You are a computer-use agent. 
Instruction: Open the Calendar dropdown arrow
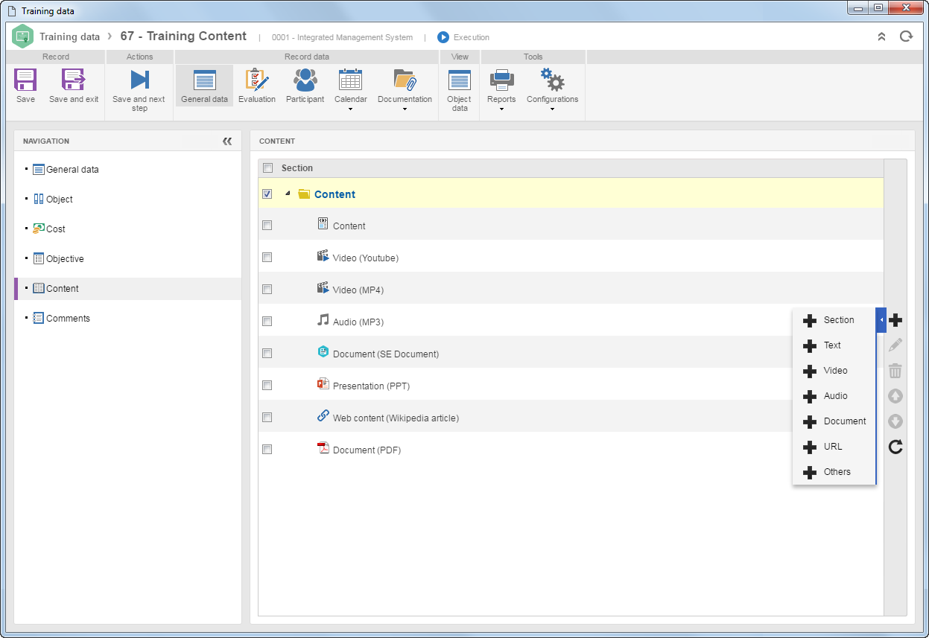(350, 109)
